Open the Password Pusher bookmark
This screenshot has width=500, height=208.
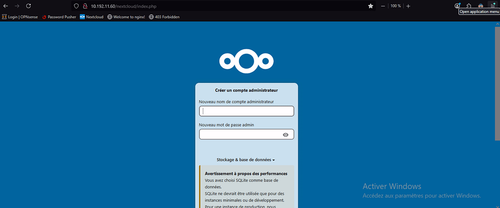point(59,17)
